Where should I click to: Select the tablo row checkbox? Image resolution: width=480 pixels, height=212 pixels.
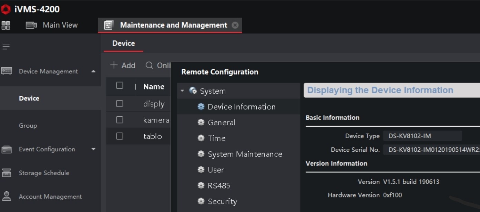[x=120, y=136]
